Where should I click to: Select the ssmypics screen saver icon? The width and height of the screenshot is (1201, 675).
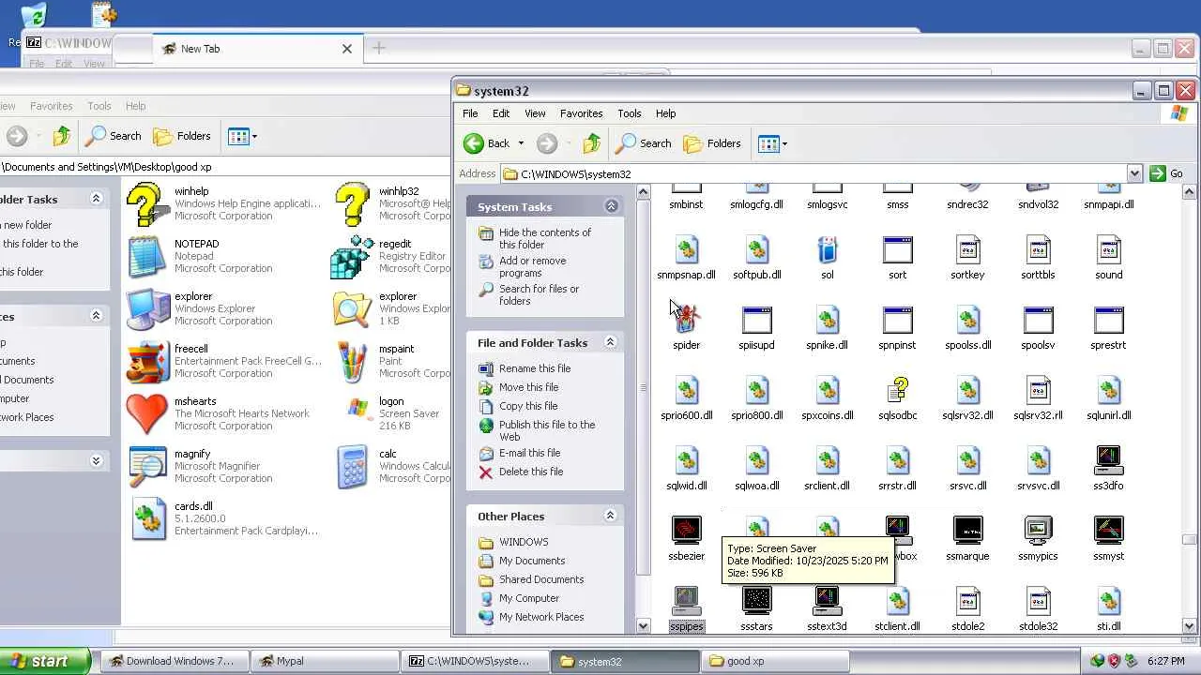click(1038, 531)
